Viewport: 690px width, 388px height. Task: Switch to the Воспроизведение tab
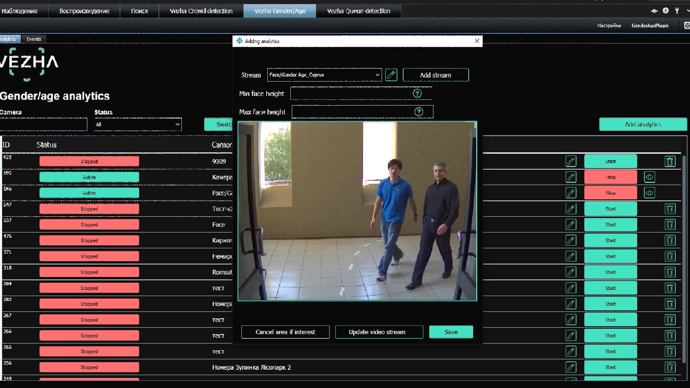84,11
